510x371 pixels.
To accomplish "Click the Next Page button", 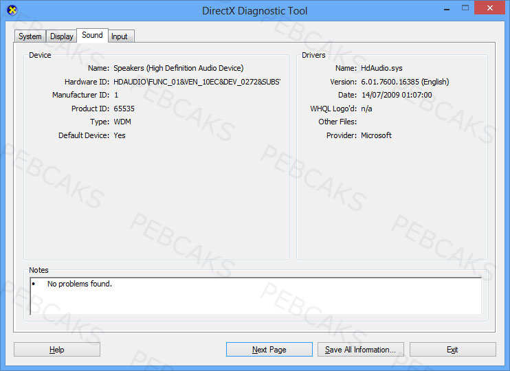I will pyautogui.click(x=269, y=350).
